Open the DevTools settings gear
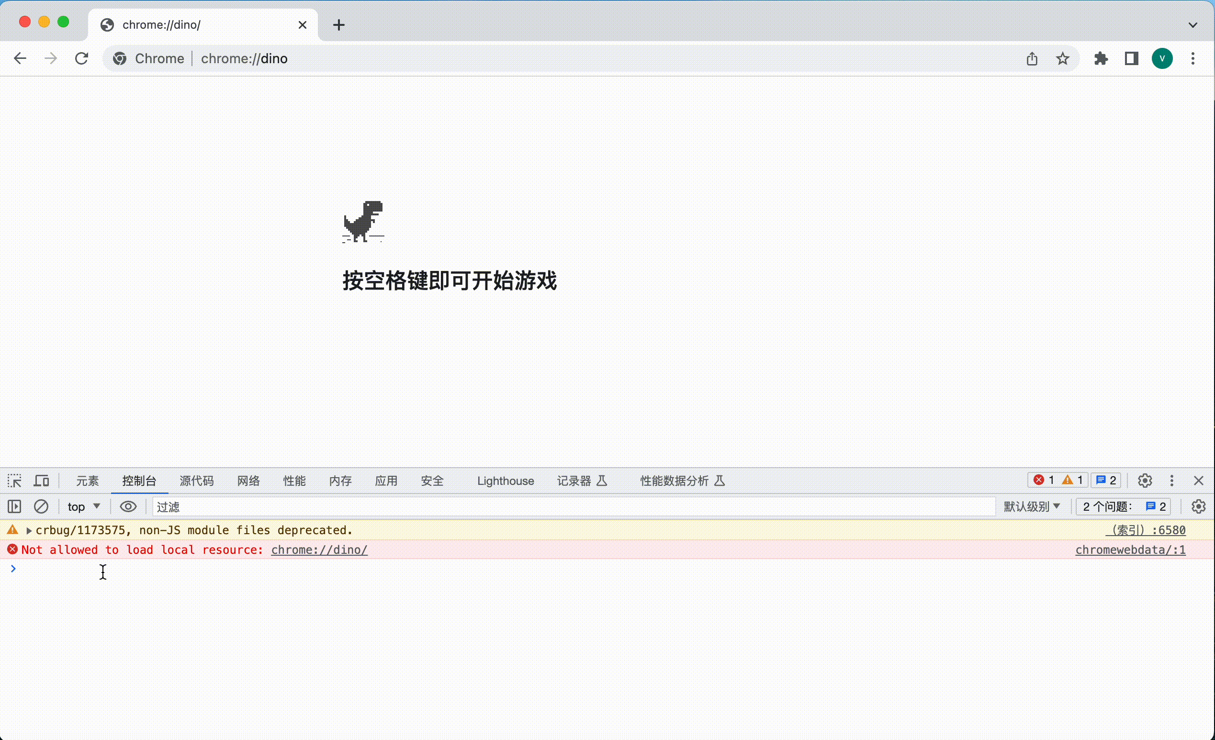The width and height of the screenshot is (1215, 740). point(1145,481)
